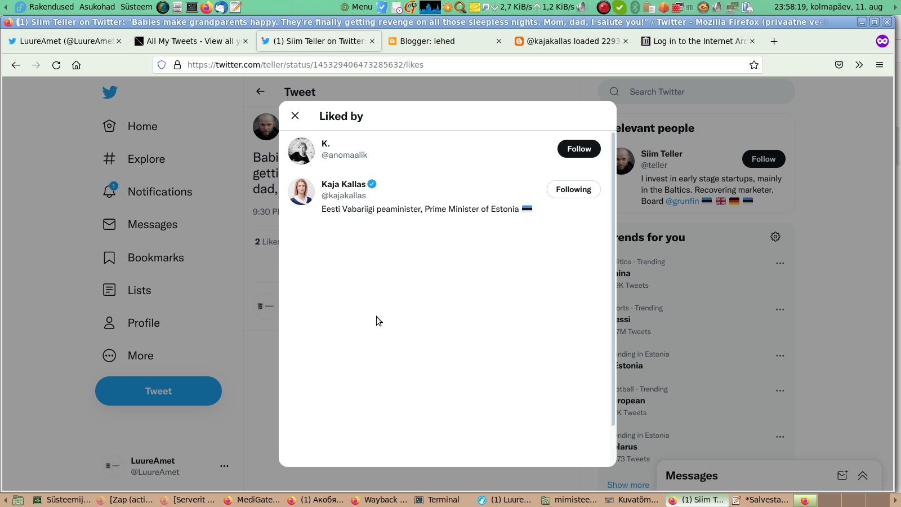The image size is (901, 507).
Task: Follow the K. @anomaalik account
Action: tap(579, 149)
